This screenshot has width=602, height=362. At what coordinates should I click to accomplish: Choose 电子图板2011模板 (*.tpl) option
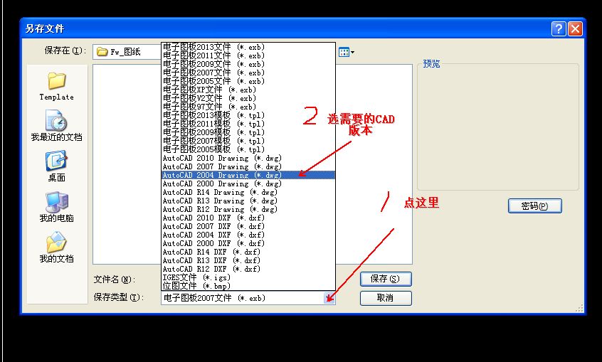pos(213,124)
